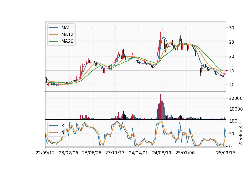Click the d legend label in KD panel

pyautogui.click(x=62, y=133)
